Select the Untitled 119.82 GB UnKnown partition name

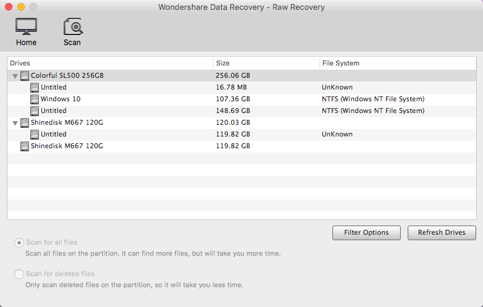pos(54,134)
